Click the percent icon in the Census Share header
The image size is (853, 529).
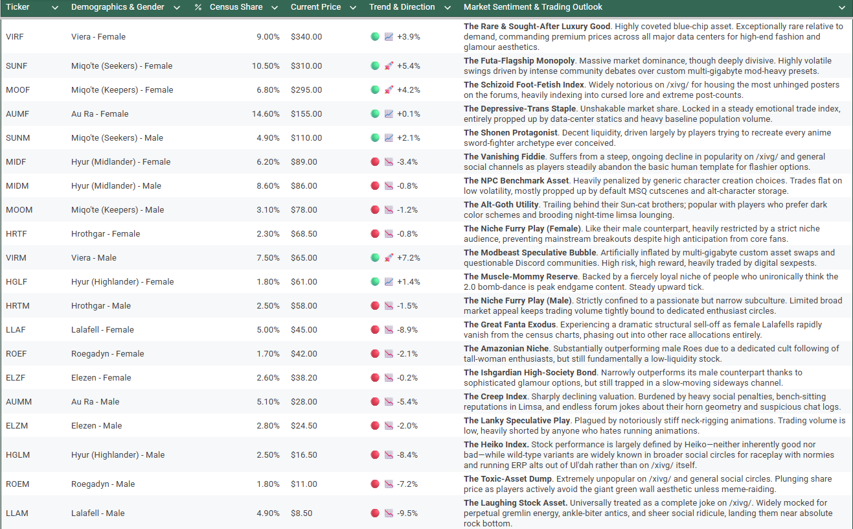pos(198,7)
